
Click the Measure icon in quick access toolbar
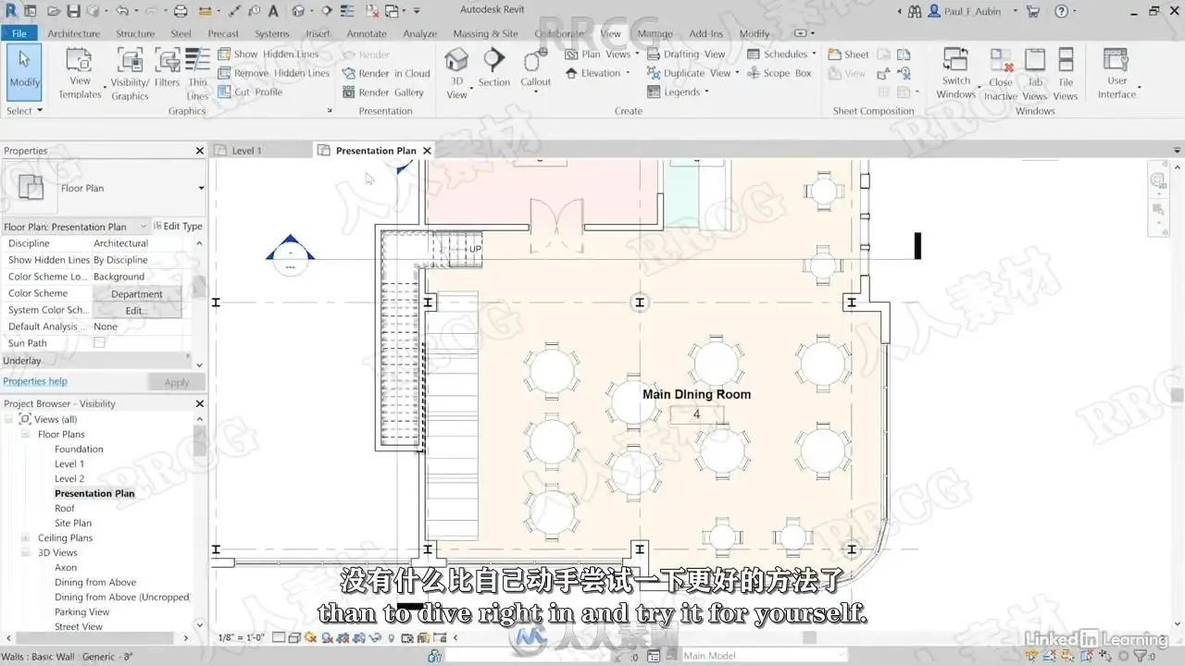click(206, 11)
